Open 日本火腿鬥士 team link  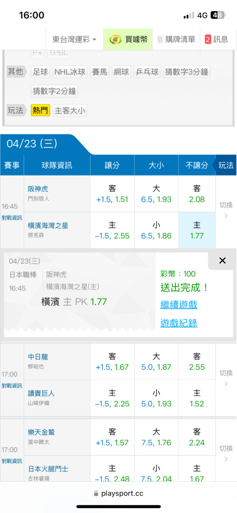tap(48, 469)
